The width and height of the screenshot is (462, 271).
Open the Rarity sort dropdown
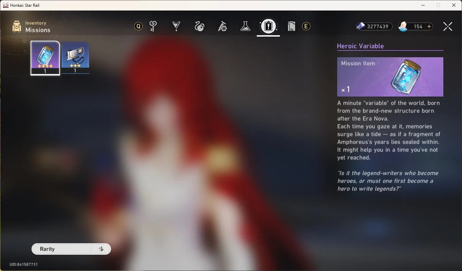pyautogui.click(x=71, y=249)
